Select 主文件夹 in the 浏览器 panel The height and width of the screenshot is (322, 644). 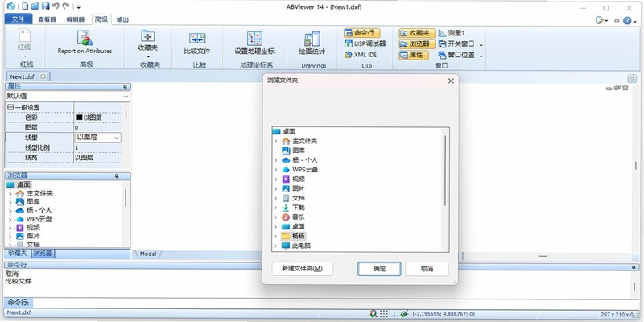pos(39,193)
